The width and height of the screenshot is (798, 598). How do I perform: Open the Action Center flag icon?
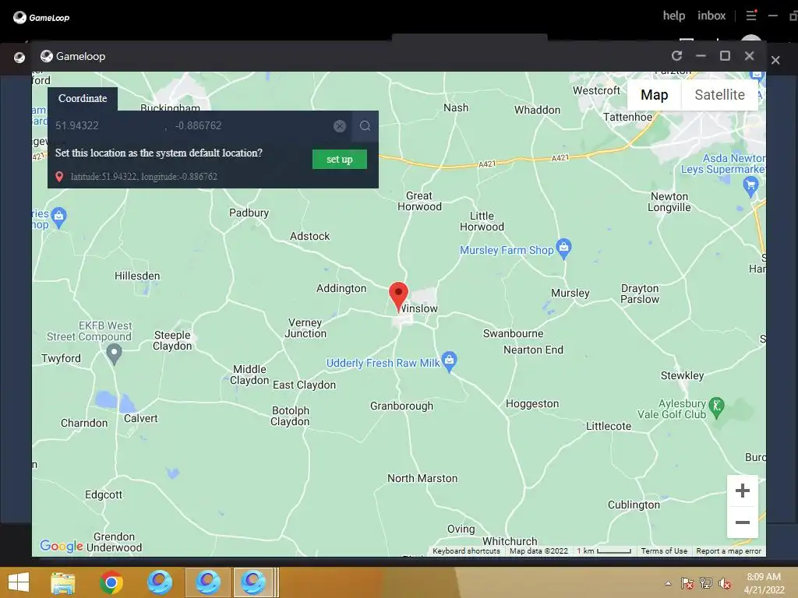687,583
